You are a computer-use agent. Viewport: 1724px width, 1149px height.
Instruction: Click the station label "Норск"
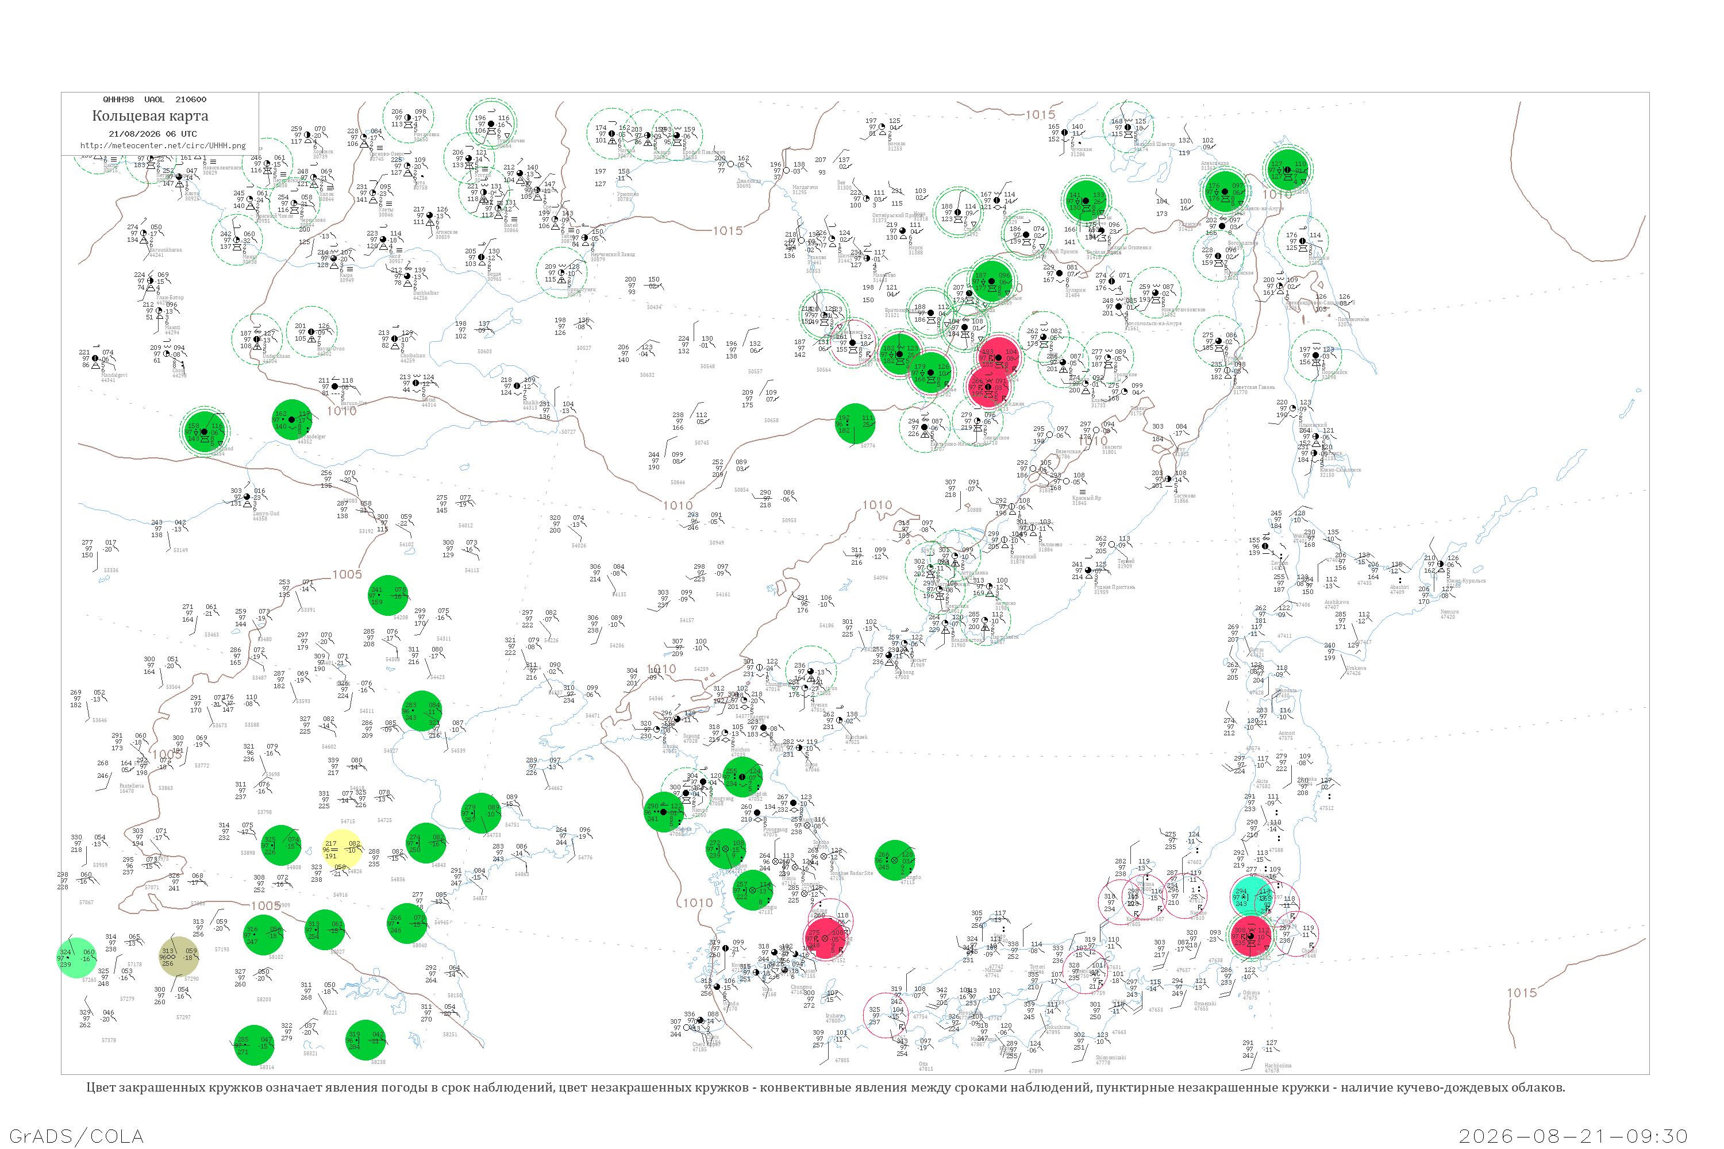(x=915, y=248)
